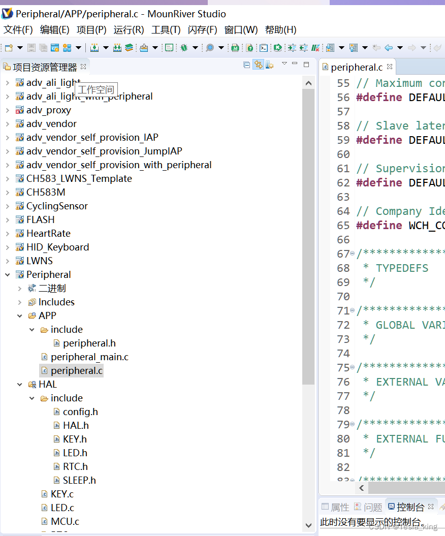
Task: Click the increase indent toolbar icon
Action: 292,48
